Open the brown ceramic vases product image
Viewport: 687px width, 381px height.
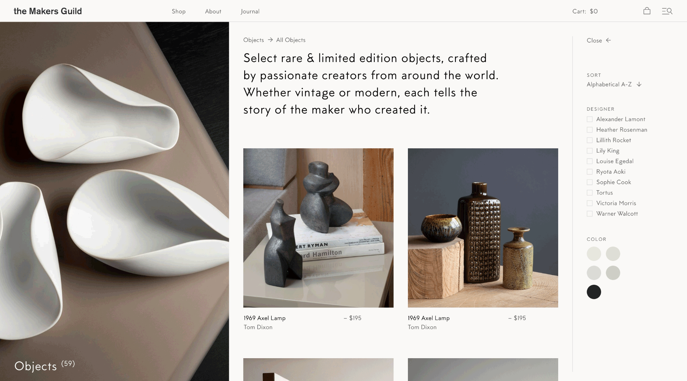pyautogui.click(x=483, y=228)
